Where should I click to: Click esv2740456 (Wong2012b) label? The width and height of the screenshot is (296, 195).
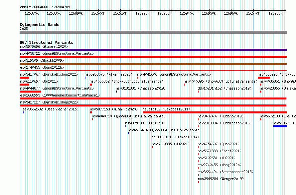click(220, 165)
